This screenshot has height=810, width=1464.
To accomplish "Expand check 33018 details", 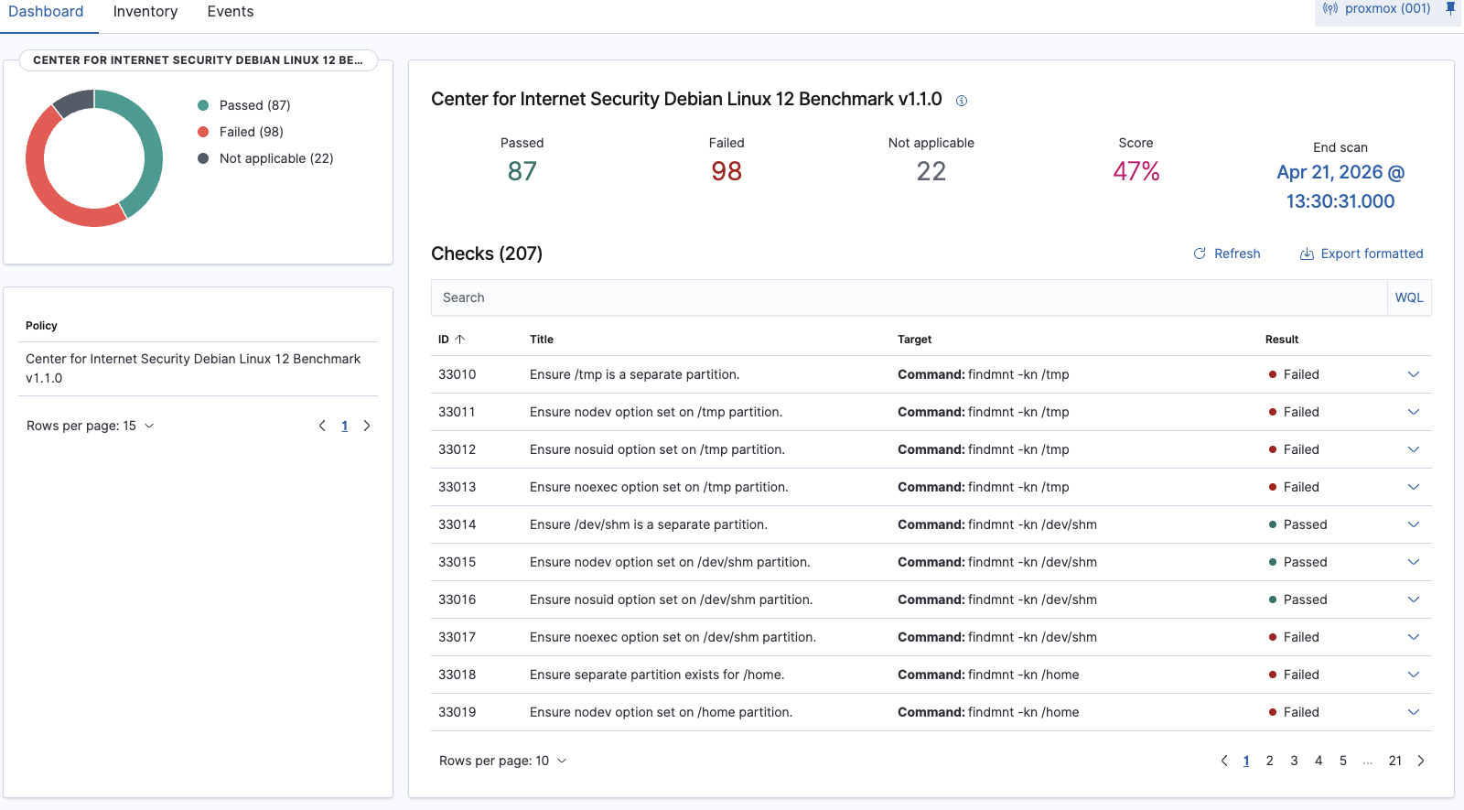I will pyautogui.click(x=1414, y=675).
